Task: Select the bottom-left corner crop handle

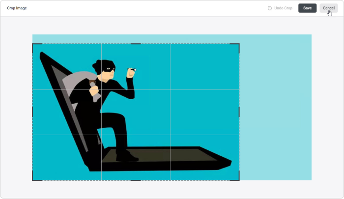Action: pos(33,180)
